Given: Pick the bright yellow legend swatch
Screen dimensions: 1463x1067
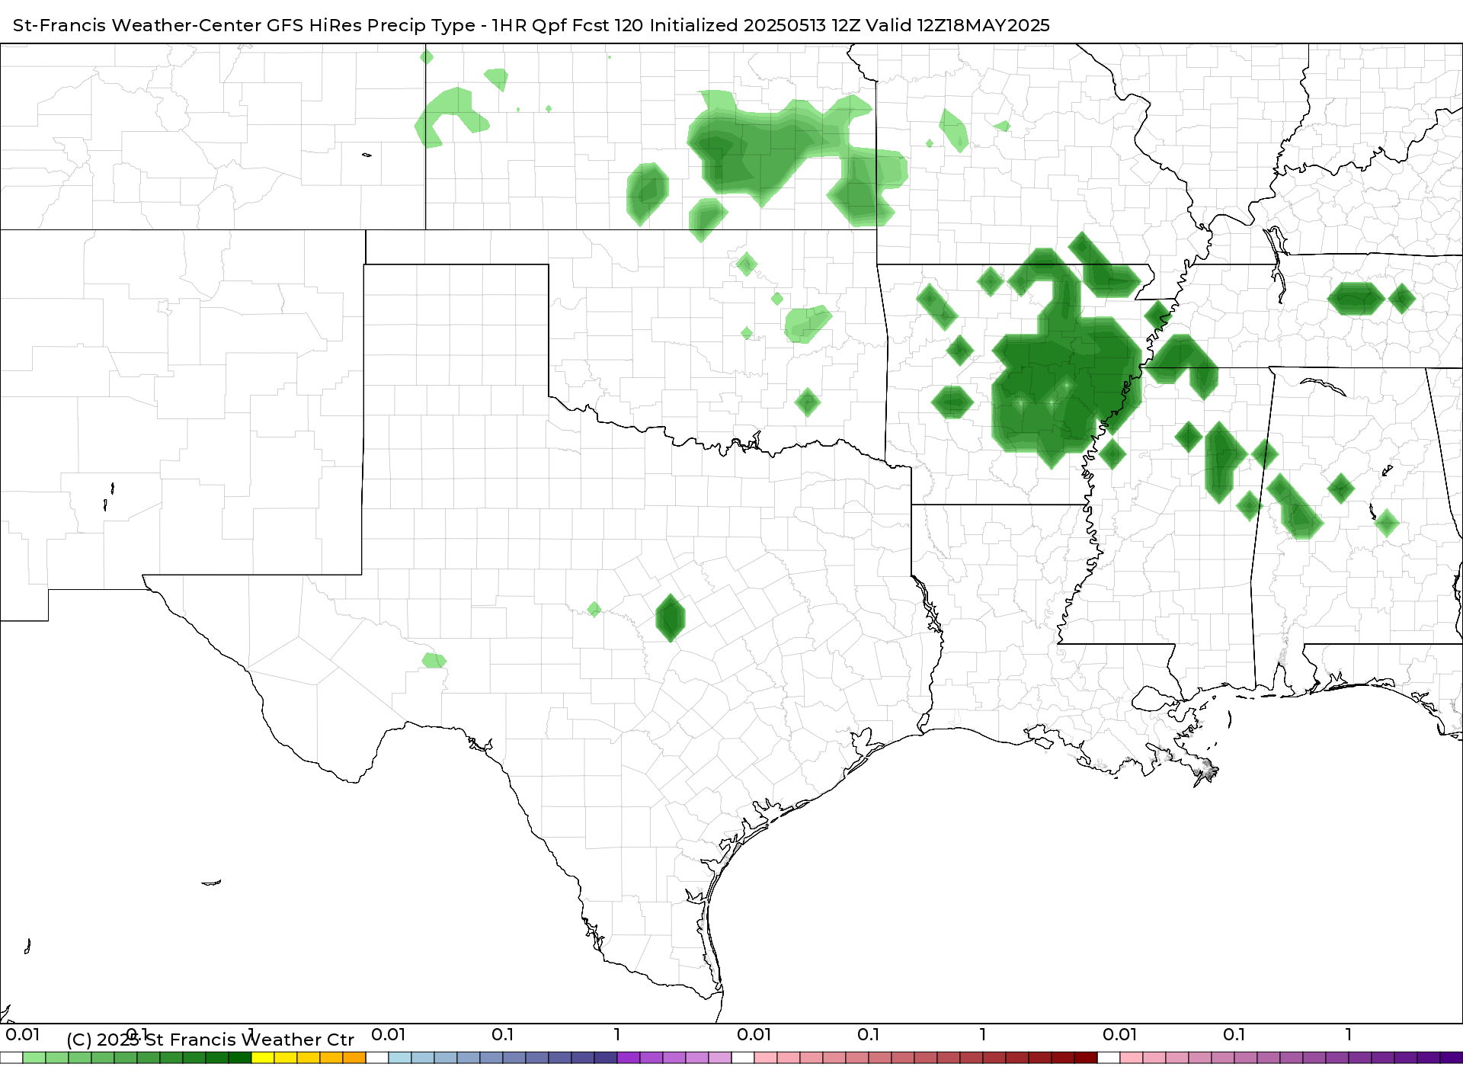Looking at the screenshot, I should tap(263, 1058).
